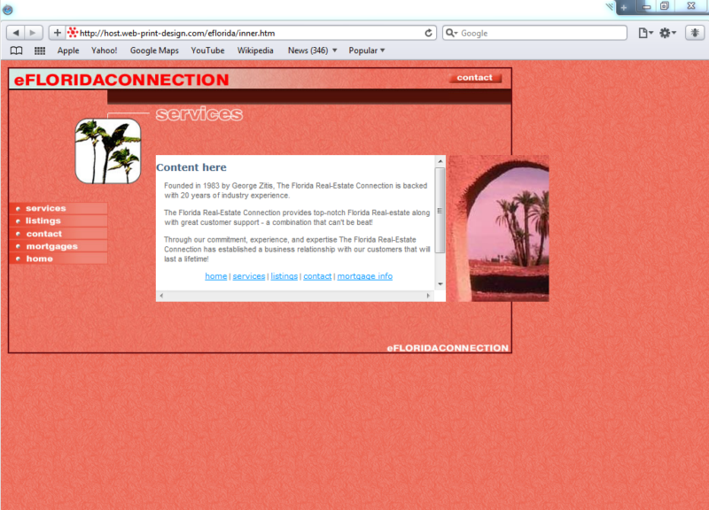Click the horizontal scroll right arrow
The height and width of the screenshot is (510, 709).
click(x=428, y=296)
